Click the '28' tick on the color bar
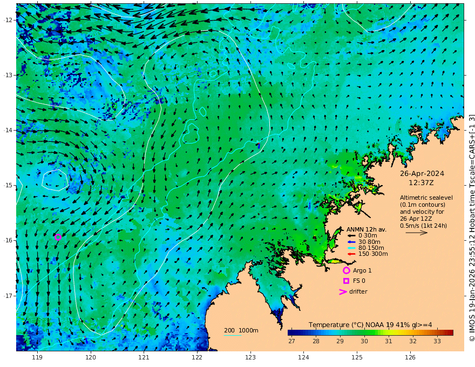Screen dimensions: 475x367 316,341
